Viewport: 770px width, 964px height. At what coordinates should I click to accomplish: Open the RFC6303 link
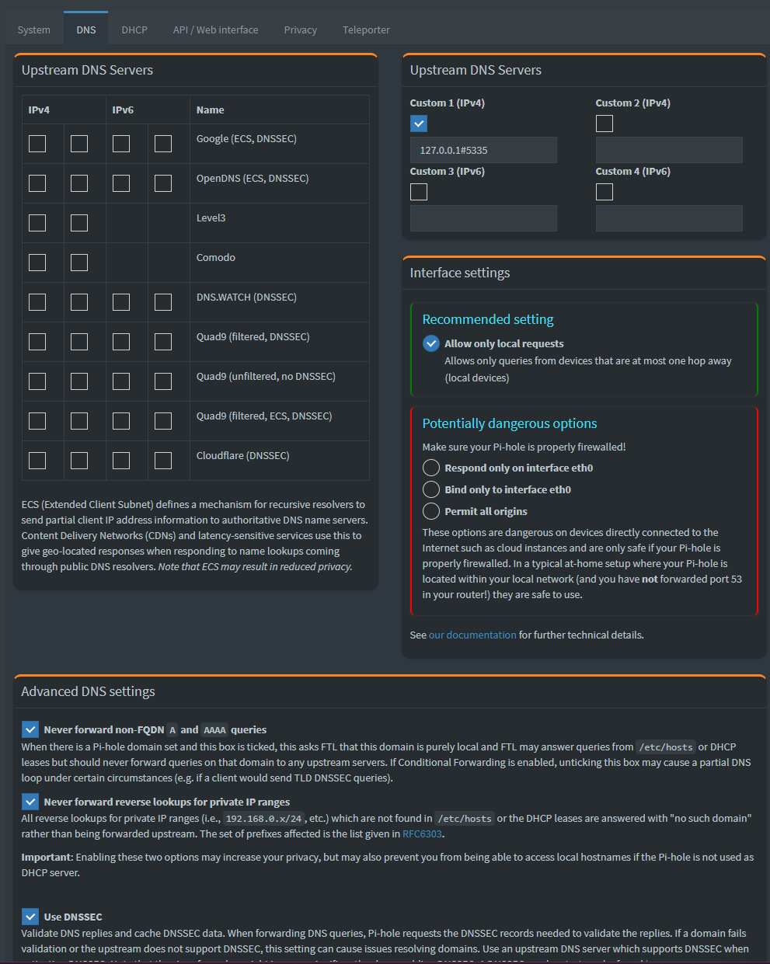pyautogui.click(x=422, y=833)
